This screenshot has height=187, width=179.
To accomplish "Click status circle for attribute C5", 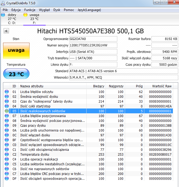I will pyautogui.click(x=7, y=164).
